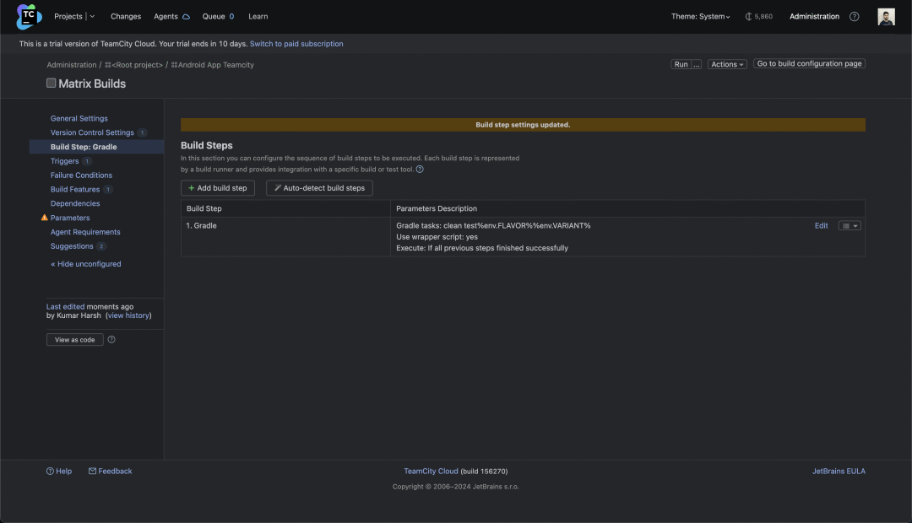The width and height of the screenshot is (912, 523).
Task: Open the Gradle step options dropdown
Action: 850,225
